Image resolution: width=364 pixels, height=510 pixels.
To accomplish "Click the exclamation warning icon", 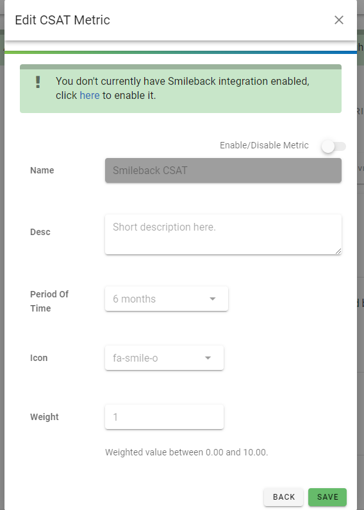I will click(38, 82).
